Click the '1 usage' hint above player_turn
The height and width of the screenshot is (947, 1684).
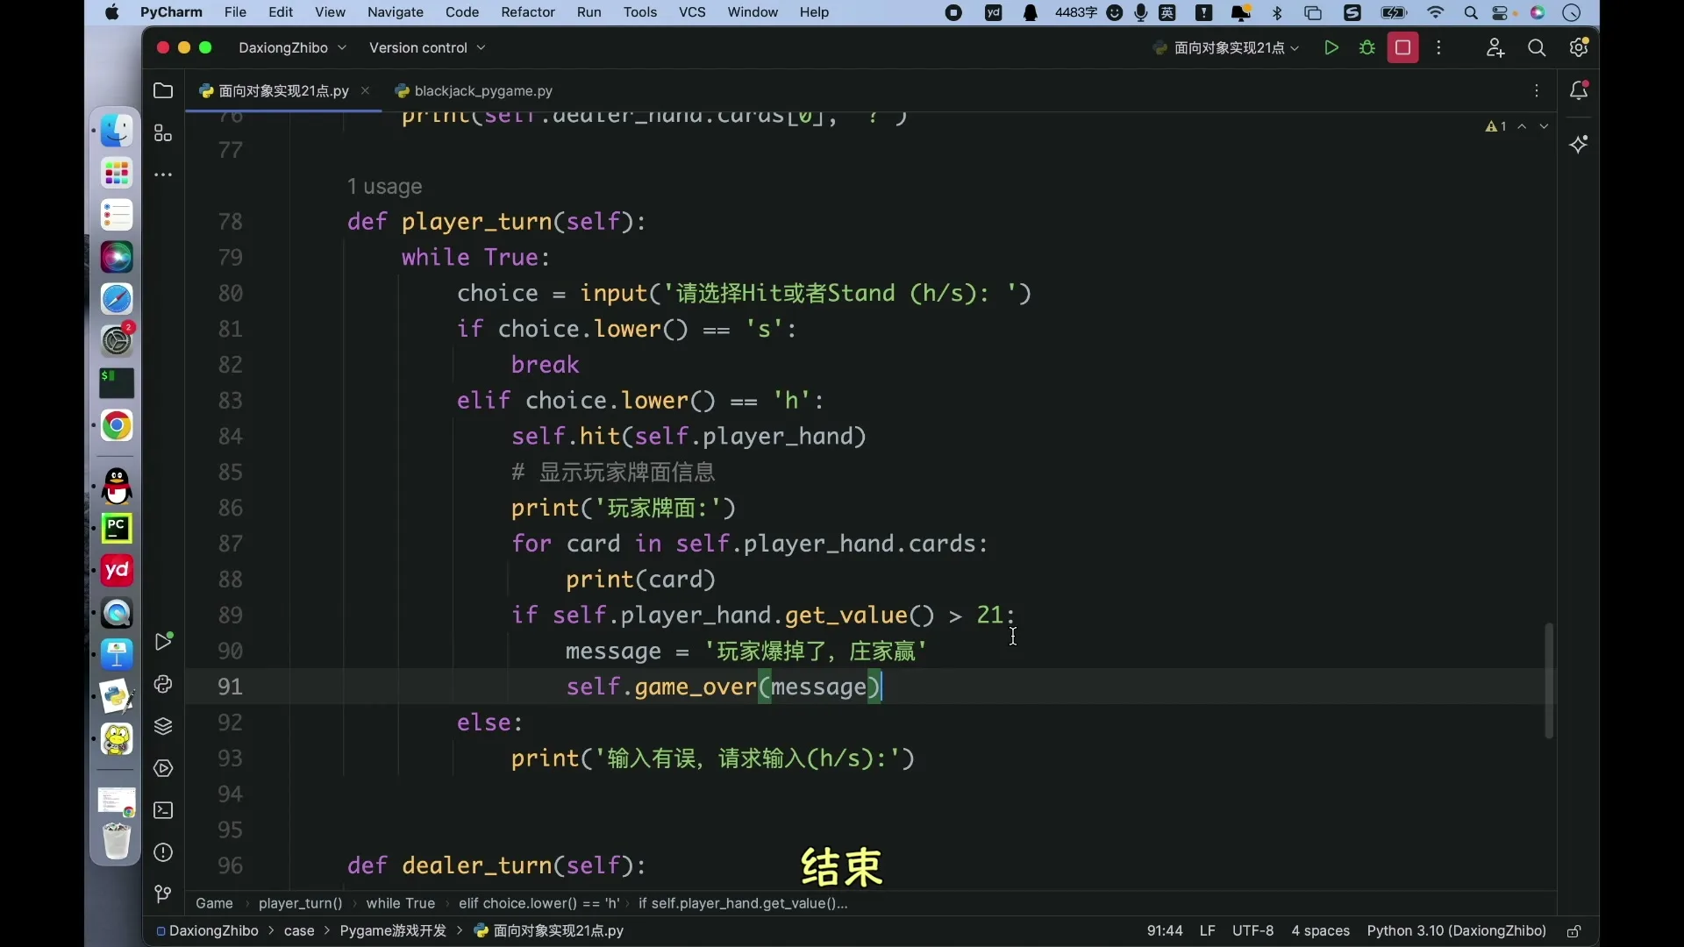point(384,187)
